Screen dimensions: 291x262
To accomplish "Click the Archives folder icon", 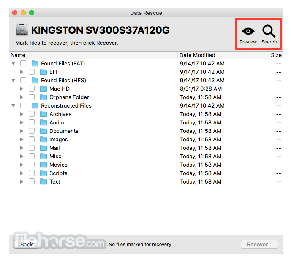I will pos(44,114).
